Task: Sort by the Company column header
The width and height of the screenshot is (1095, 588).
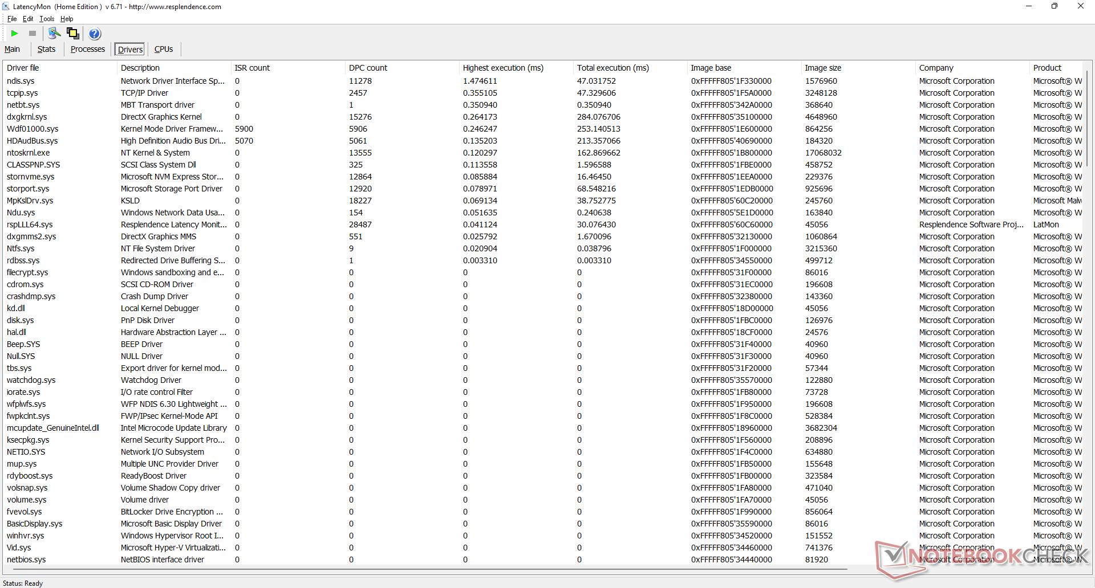Action: [x=972, y=68]
